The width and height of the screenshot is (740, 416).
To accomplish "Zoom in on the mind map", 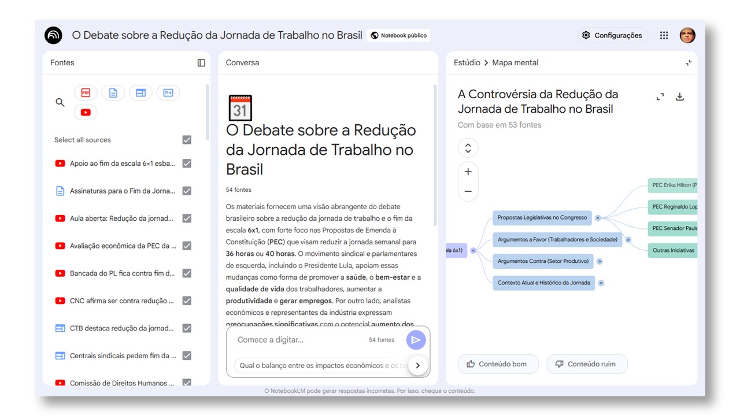I will point(468,172).
